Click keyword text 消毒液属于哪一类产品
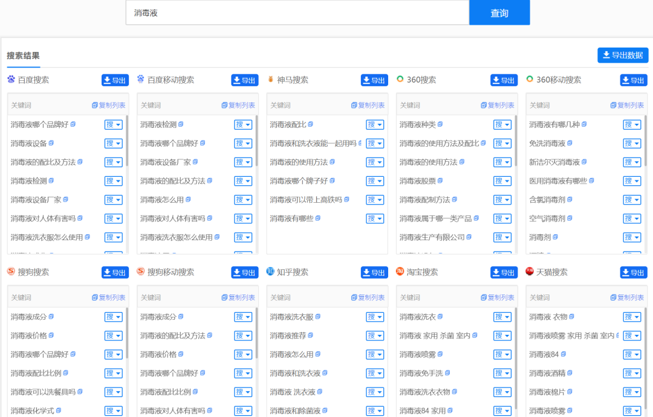 tap(435, 218)
